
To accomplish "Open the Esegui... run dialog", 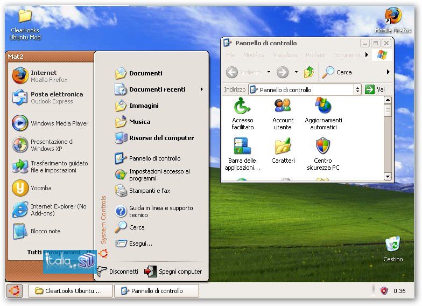I will click(x=159, y=244).
